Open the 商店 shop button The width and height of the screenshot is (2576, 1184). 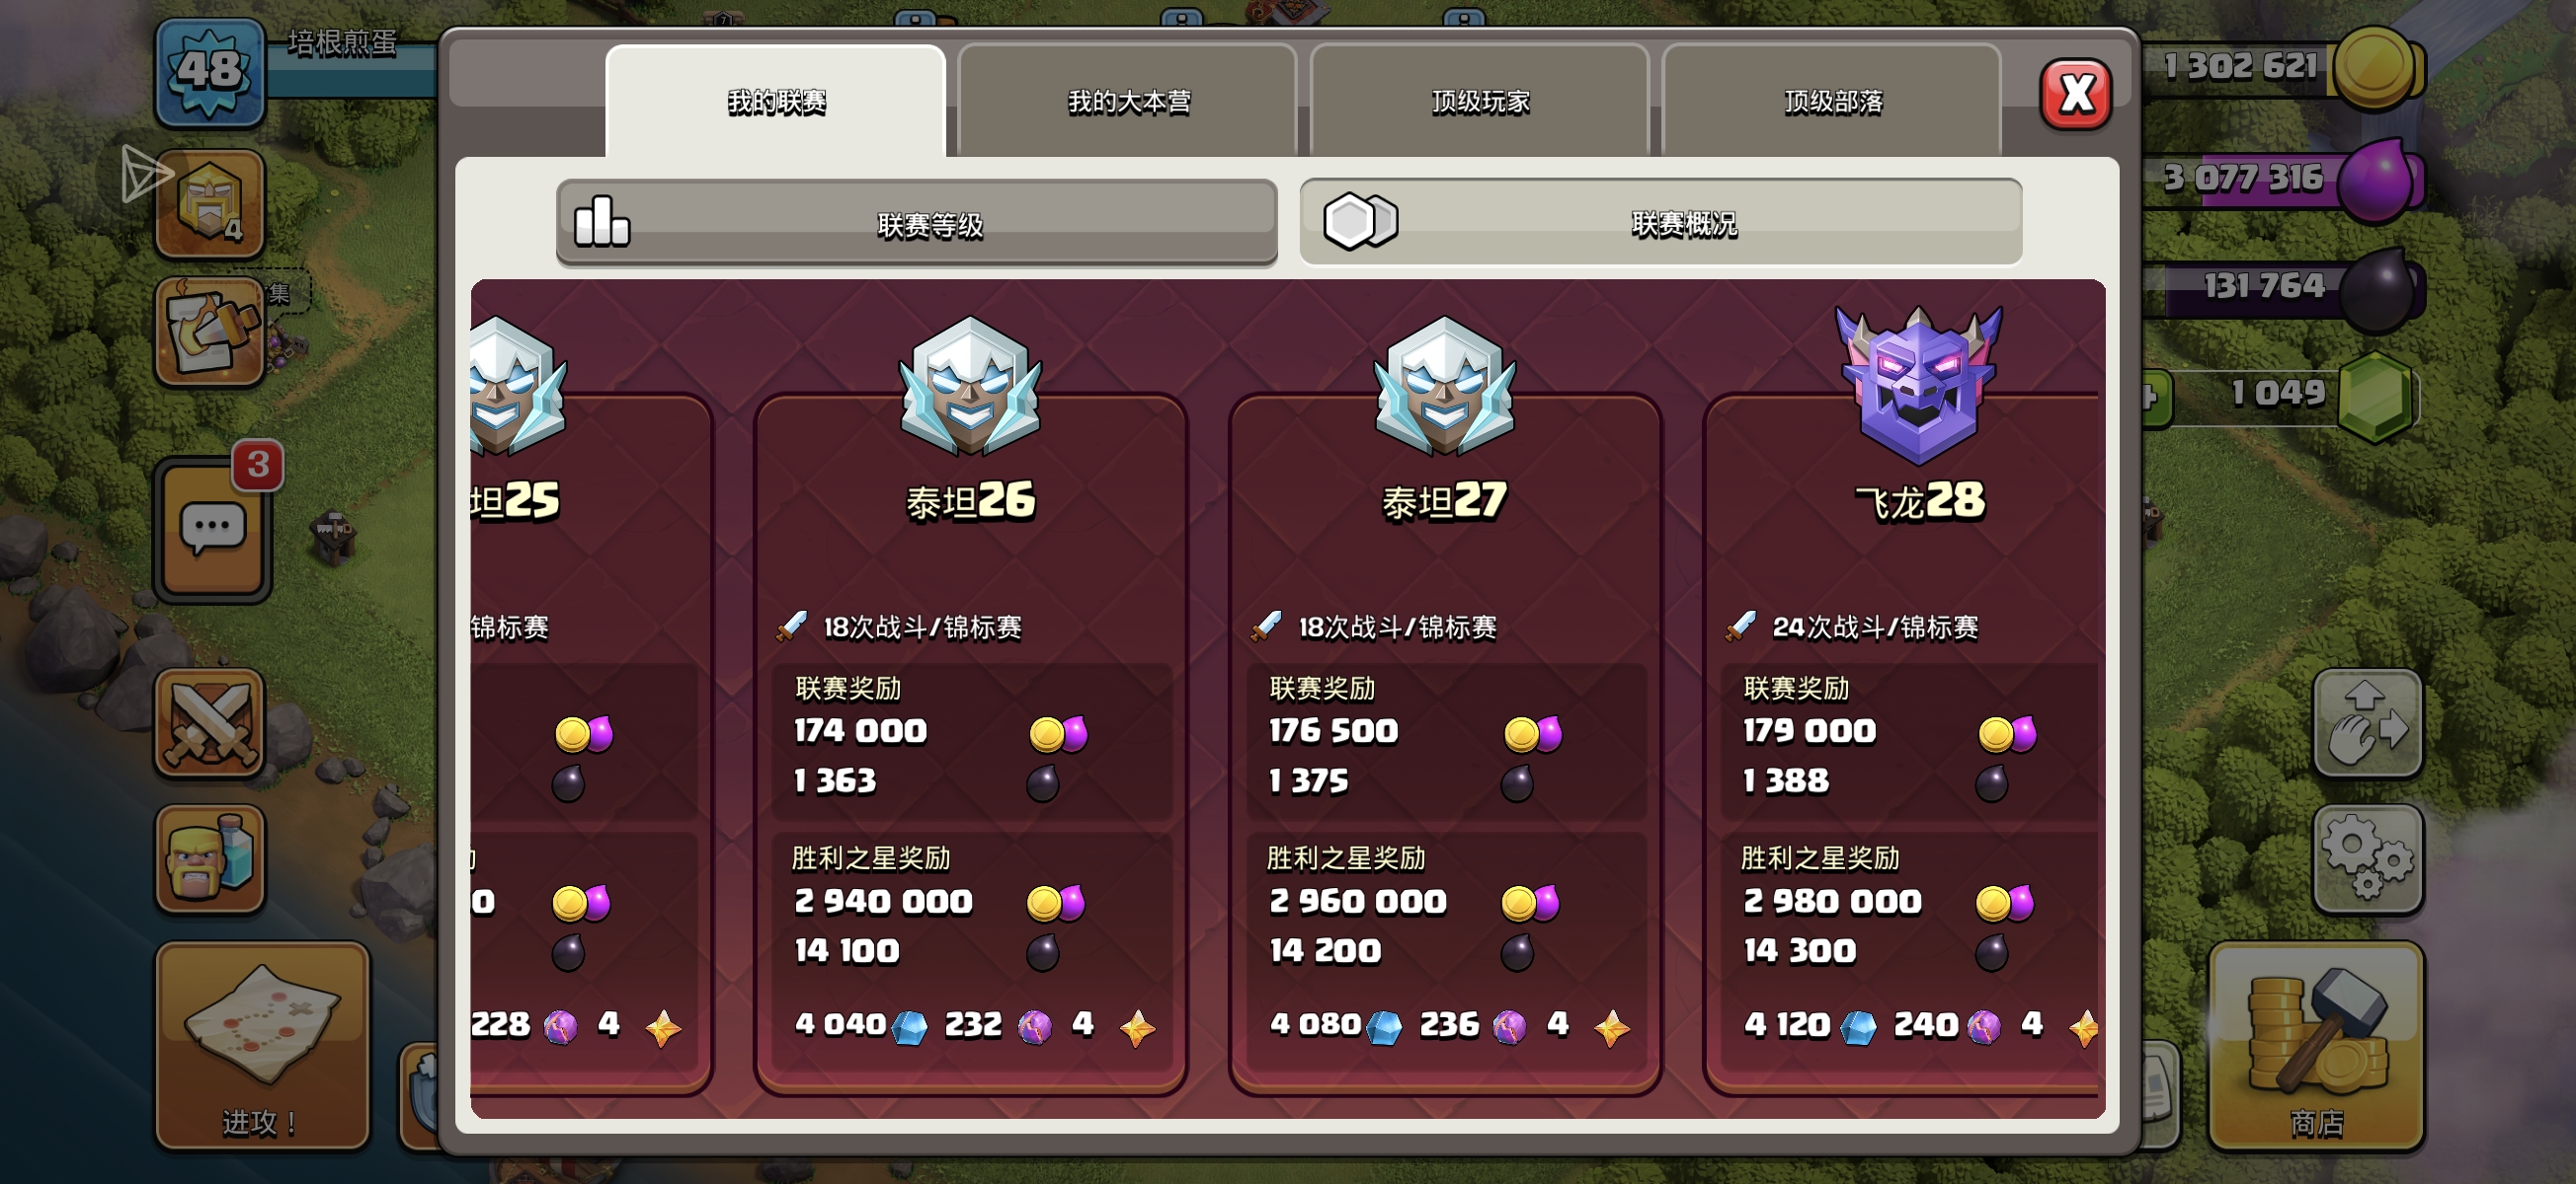tap(2316, 1045)
